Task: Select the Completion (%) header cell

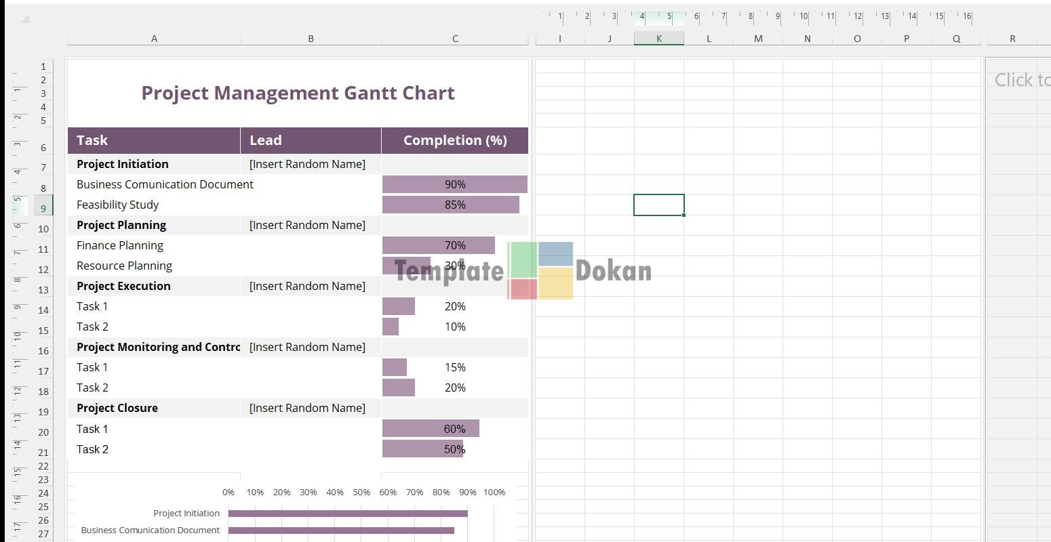Action: pos(455,140)
